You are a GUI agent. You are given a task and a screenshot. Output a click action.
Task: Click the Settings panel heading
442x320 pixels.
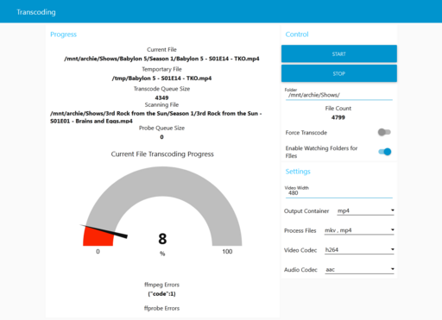coord(298,172)
